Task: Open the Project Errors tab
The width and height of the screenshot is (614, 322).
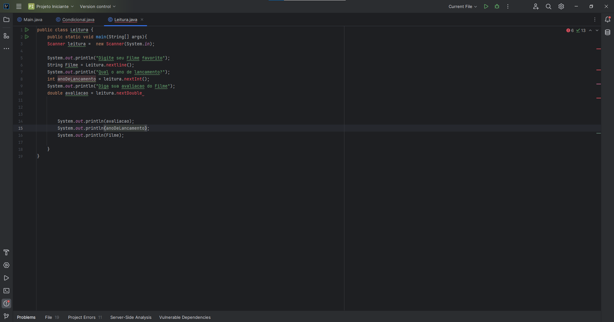Action: [x=85, y=317]
